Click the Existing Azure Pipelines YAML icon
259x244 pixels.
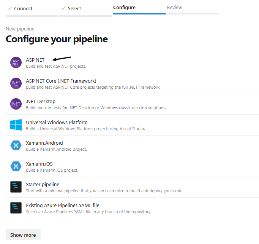(16, 208)
